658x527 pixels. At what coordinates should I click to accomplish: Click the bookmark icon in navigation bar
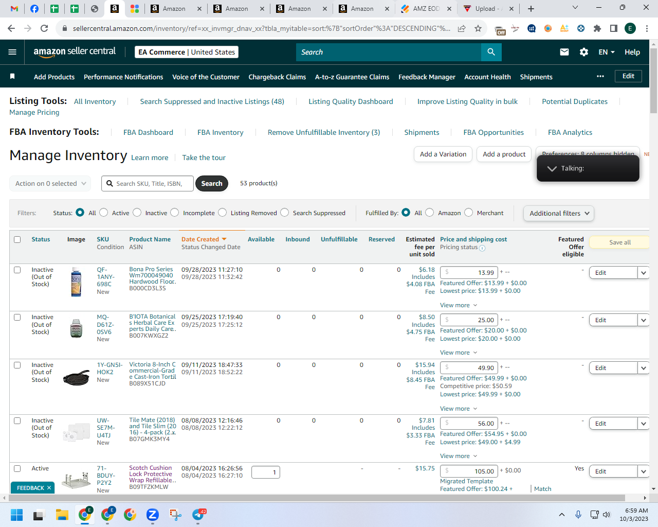(x=12, y=77)
